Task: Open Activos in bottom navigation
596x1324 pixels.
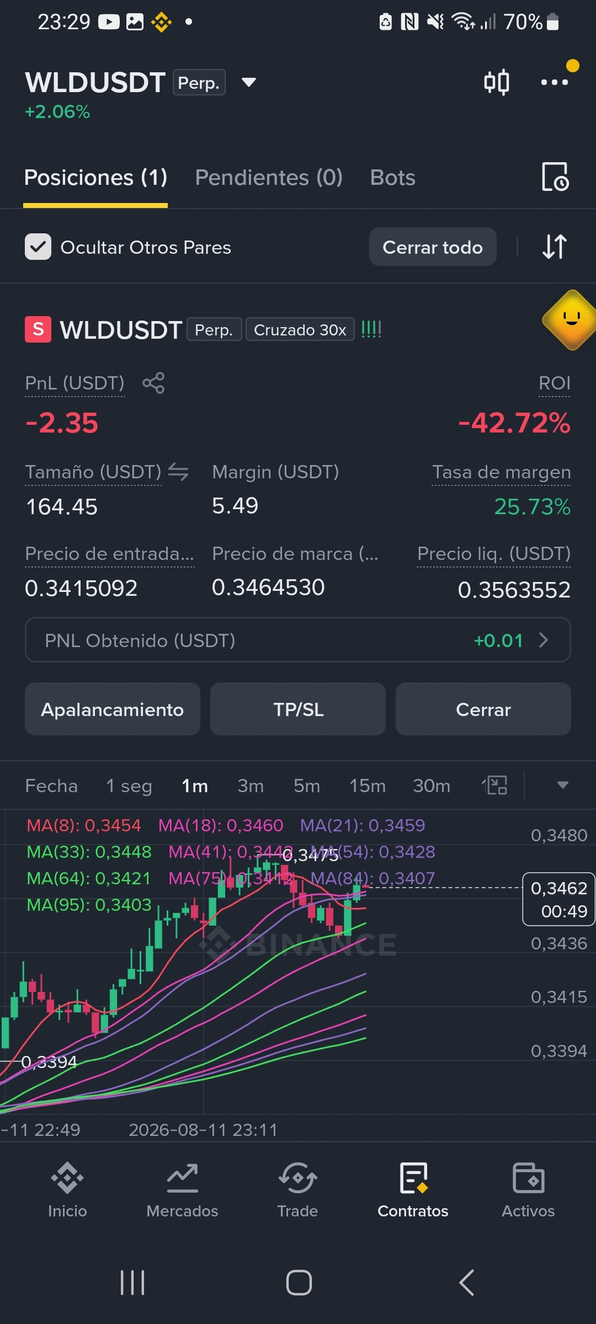Action: [x=528, y=1189]
